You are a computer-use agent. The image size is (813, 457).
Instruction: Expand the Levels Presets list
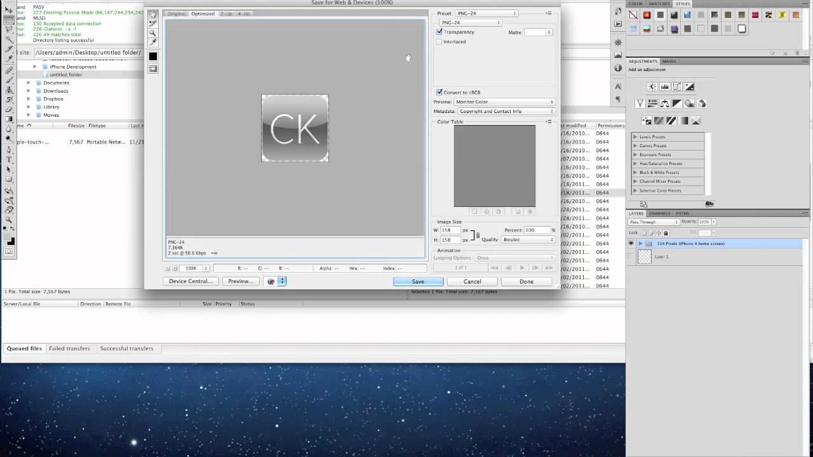(635, 137)
